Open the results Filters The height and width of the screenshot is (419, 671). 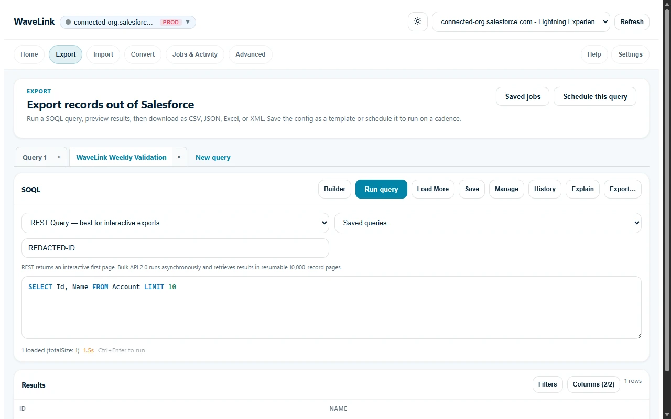click(x=548, y=384)
